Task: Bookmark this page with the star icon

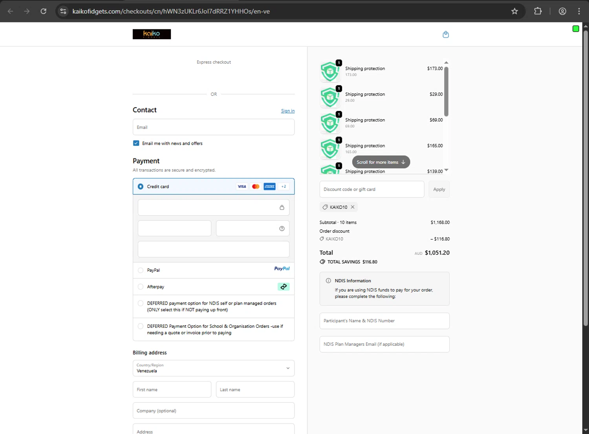Action: pos(514,11)
